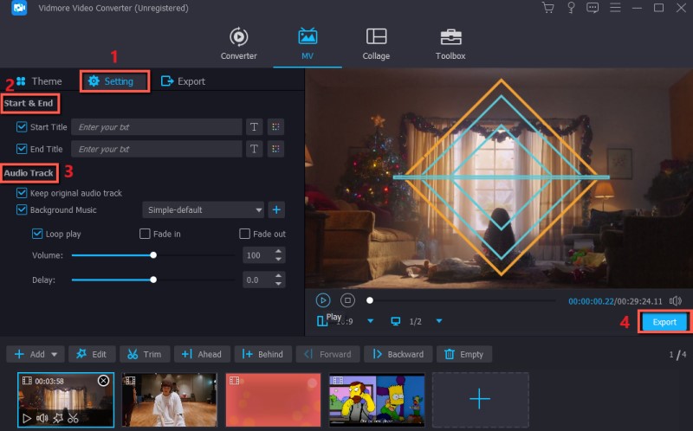
Task: Open the shopping cart icon
Action: [x=547, y=8]
